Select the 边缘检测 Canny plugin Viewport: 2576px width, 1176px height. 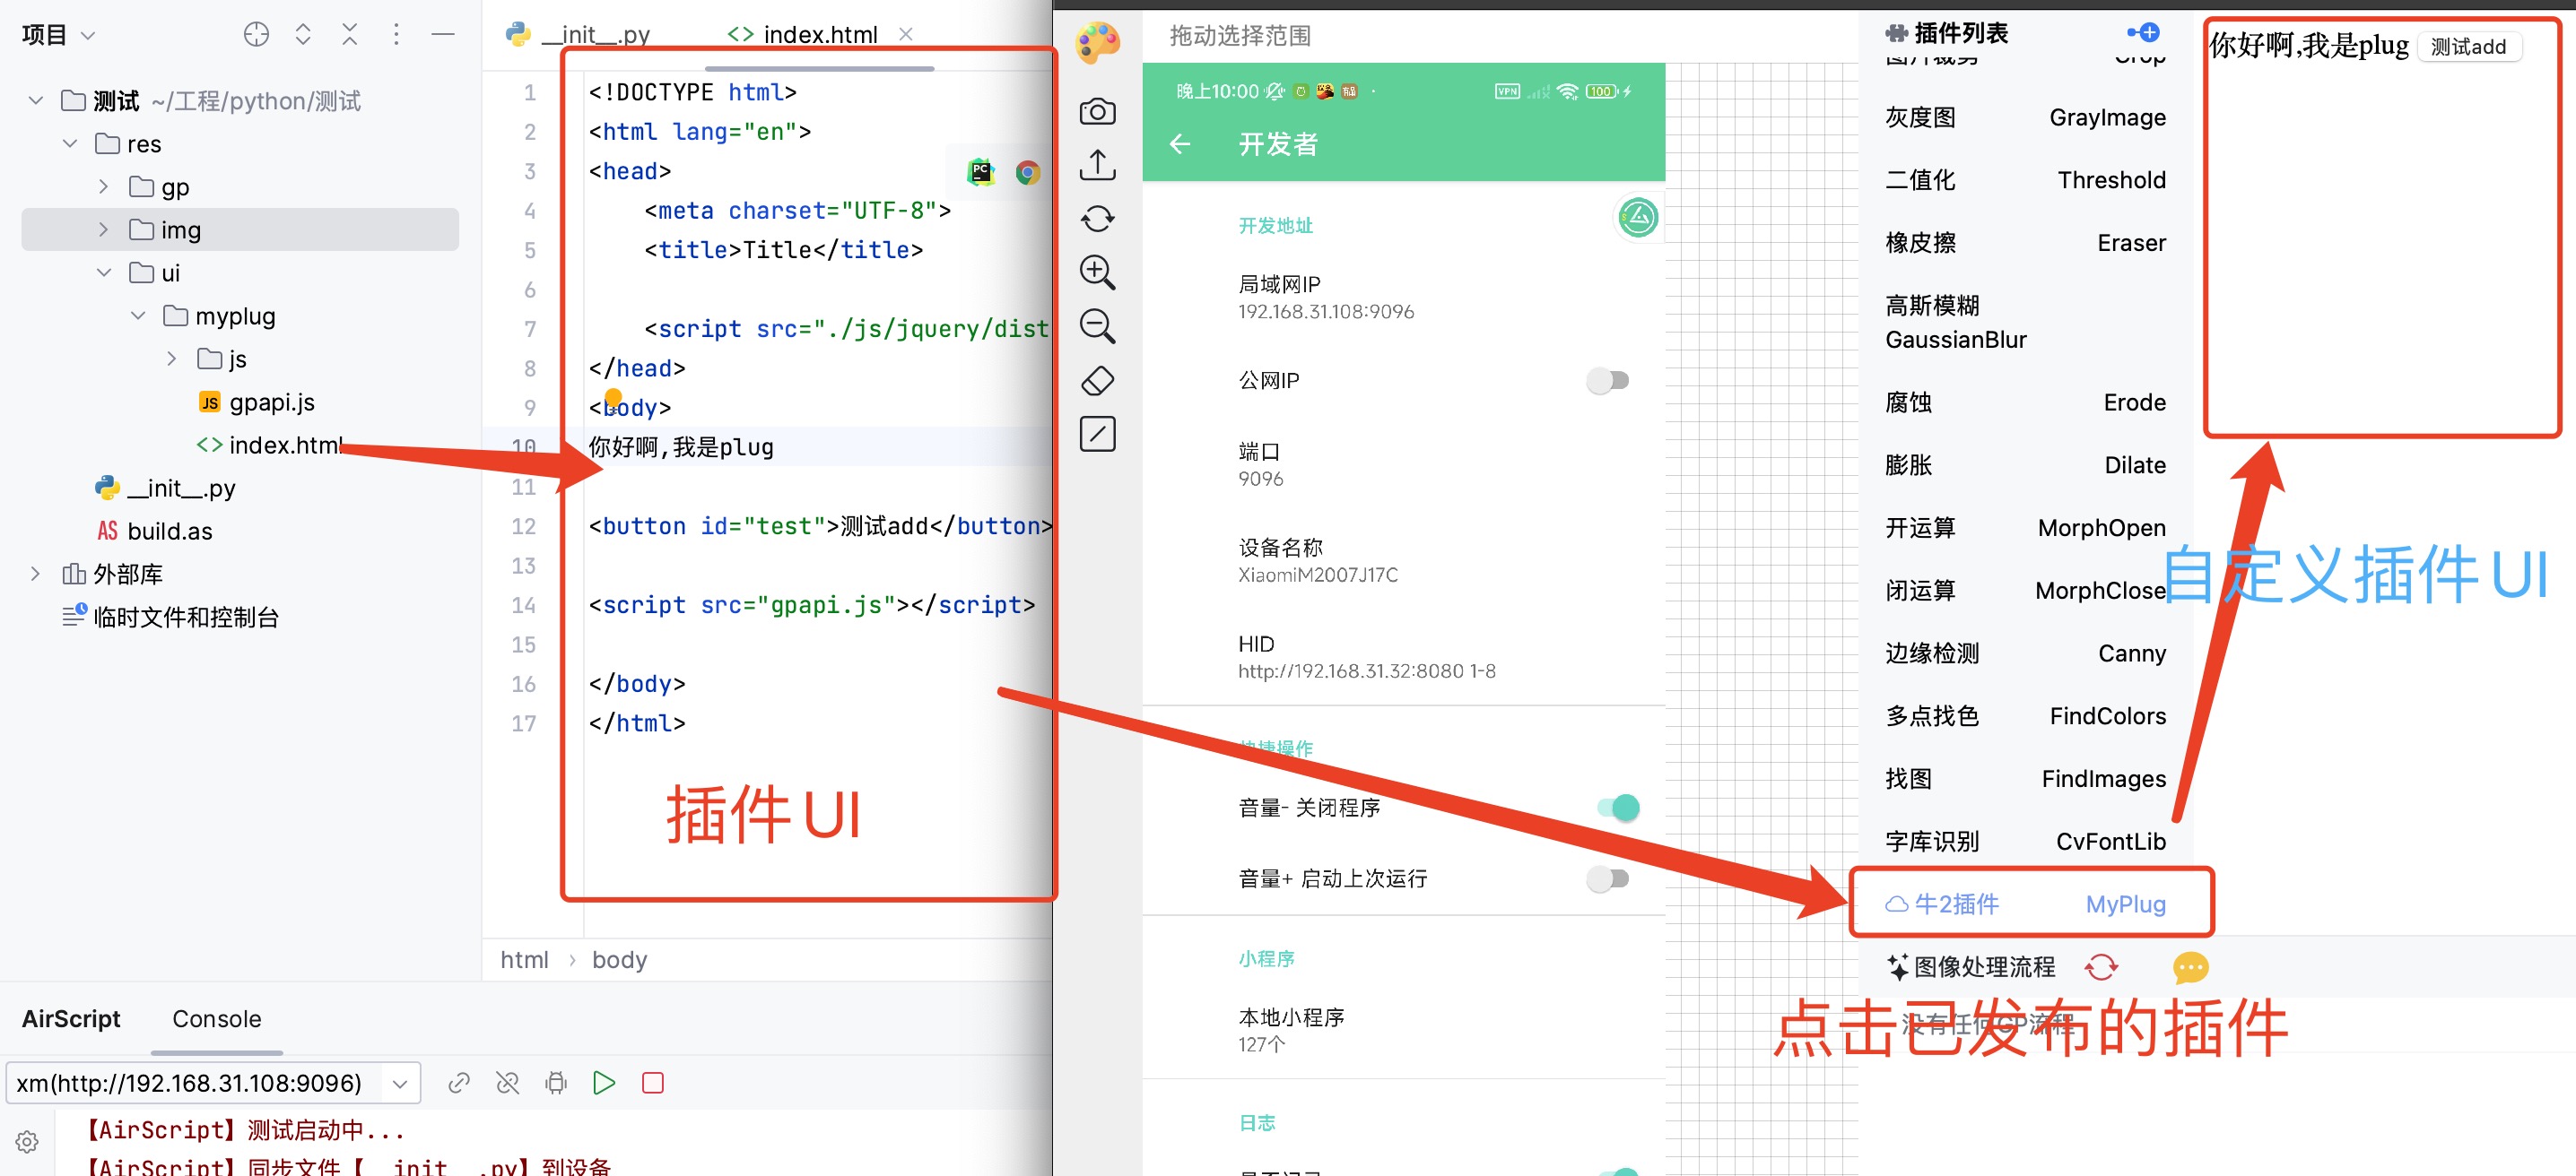2025,653
